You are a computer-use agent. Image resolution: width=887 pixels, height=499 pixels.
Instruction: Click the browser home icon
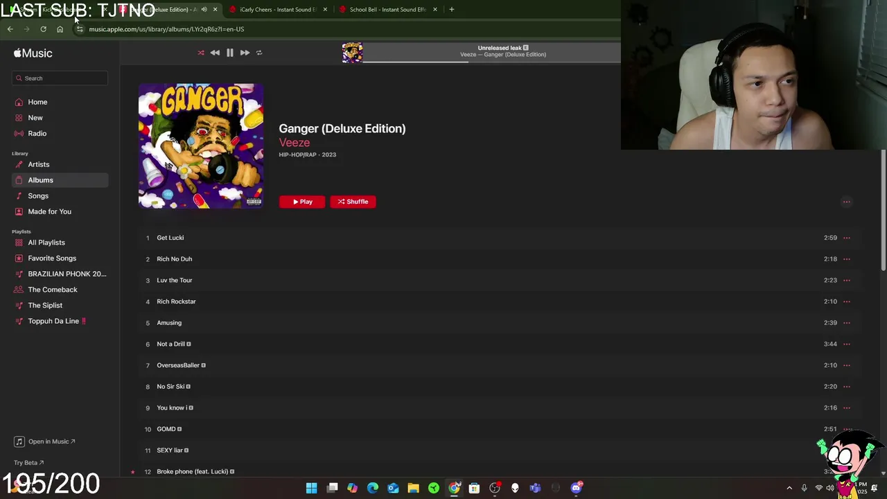pyautogui.click(x=60, y=29)
